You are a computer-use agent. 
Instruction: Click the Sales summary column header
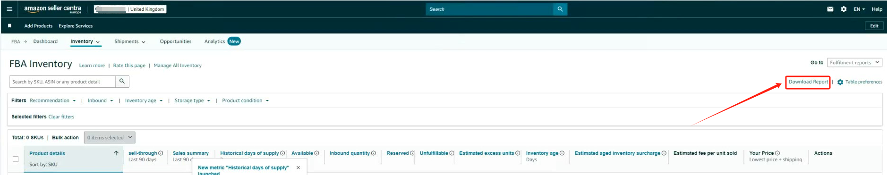tap(191, 153)
